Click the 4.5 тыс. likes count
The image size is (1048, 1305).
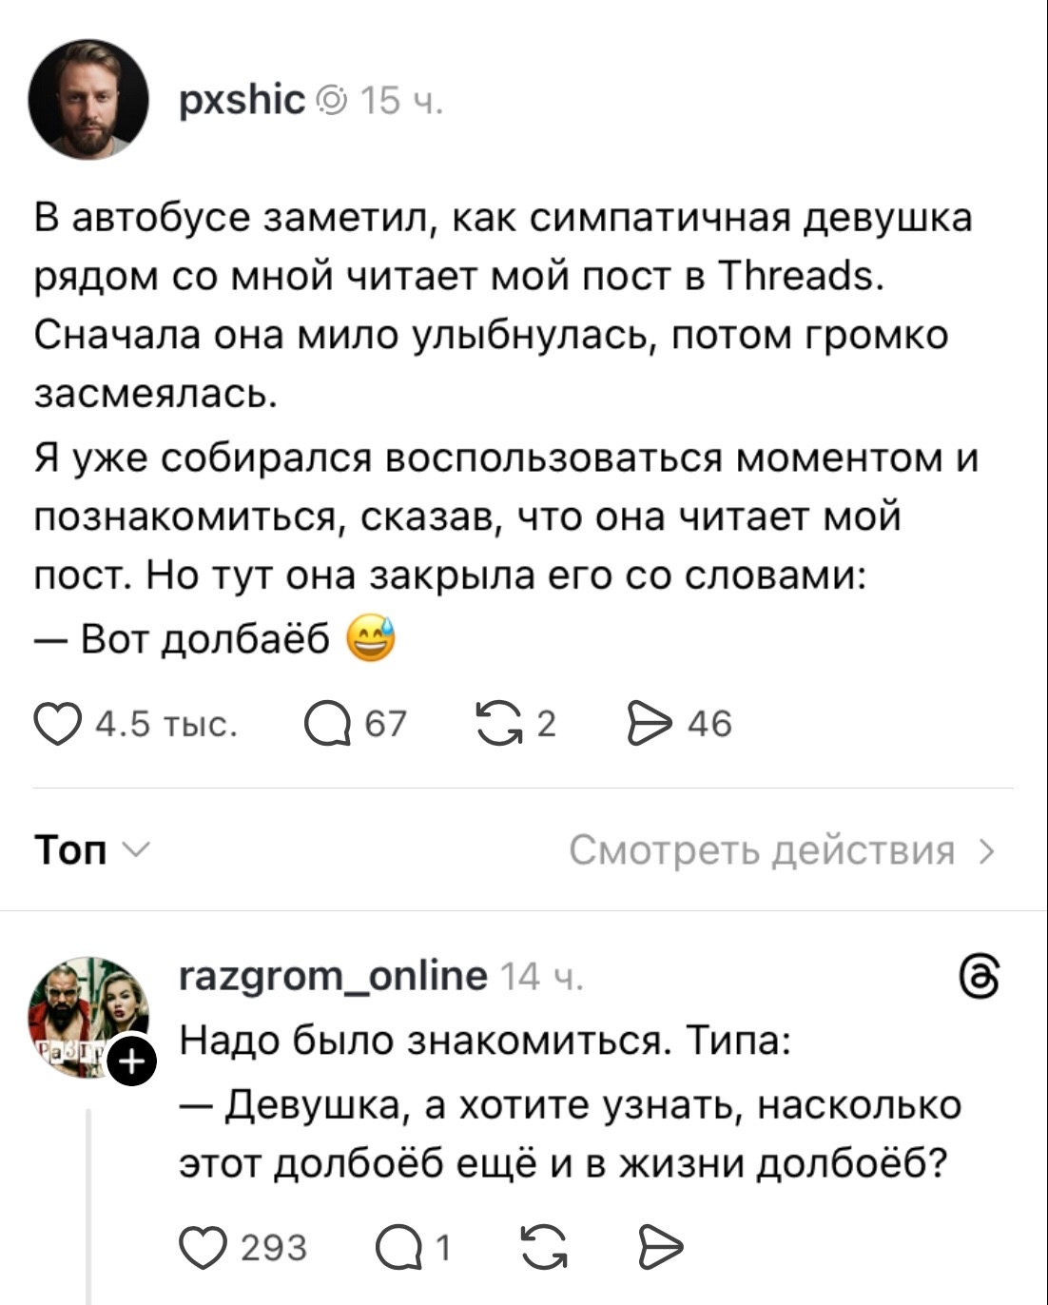[x=168, y=725]
